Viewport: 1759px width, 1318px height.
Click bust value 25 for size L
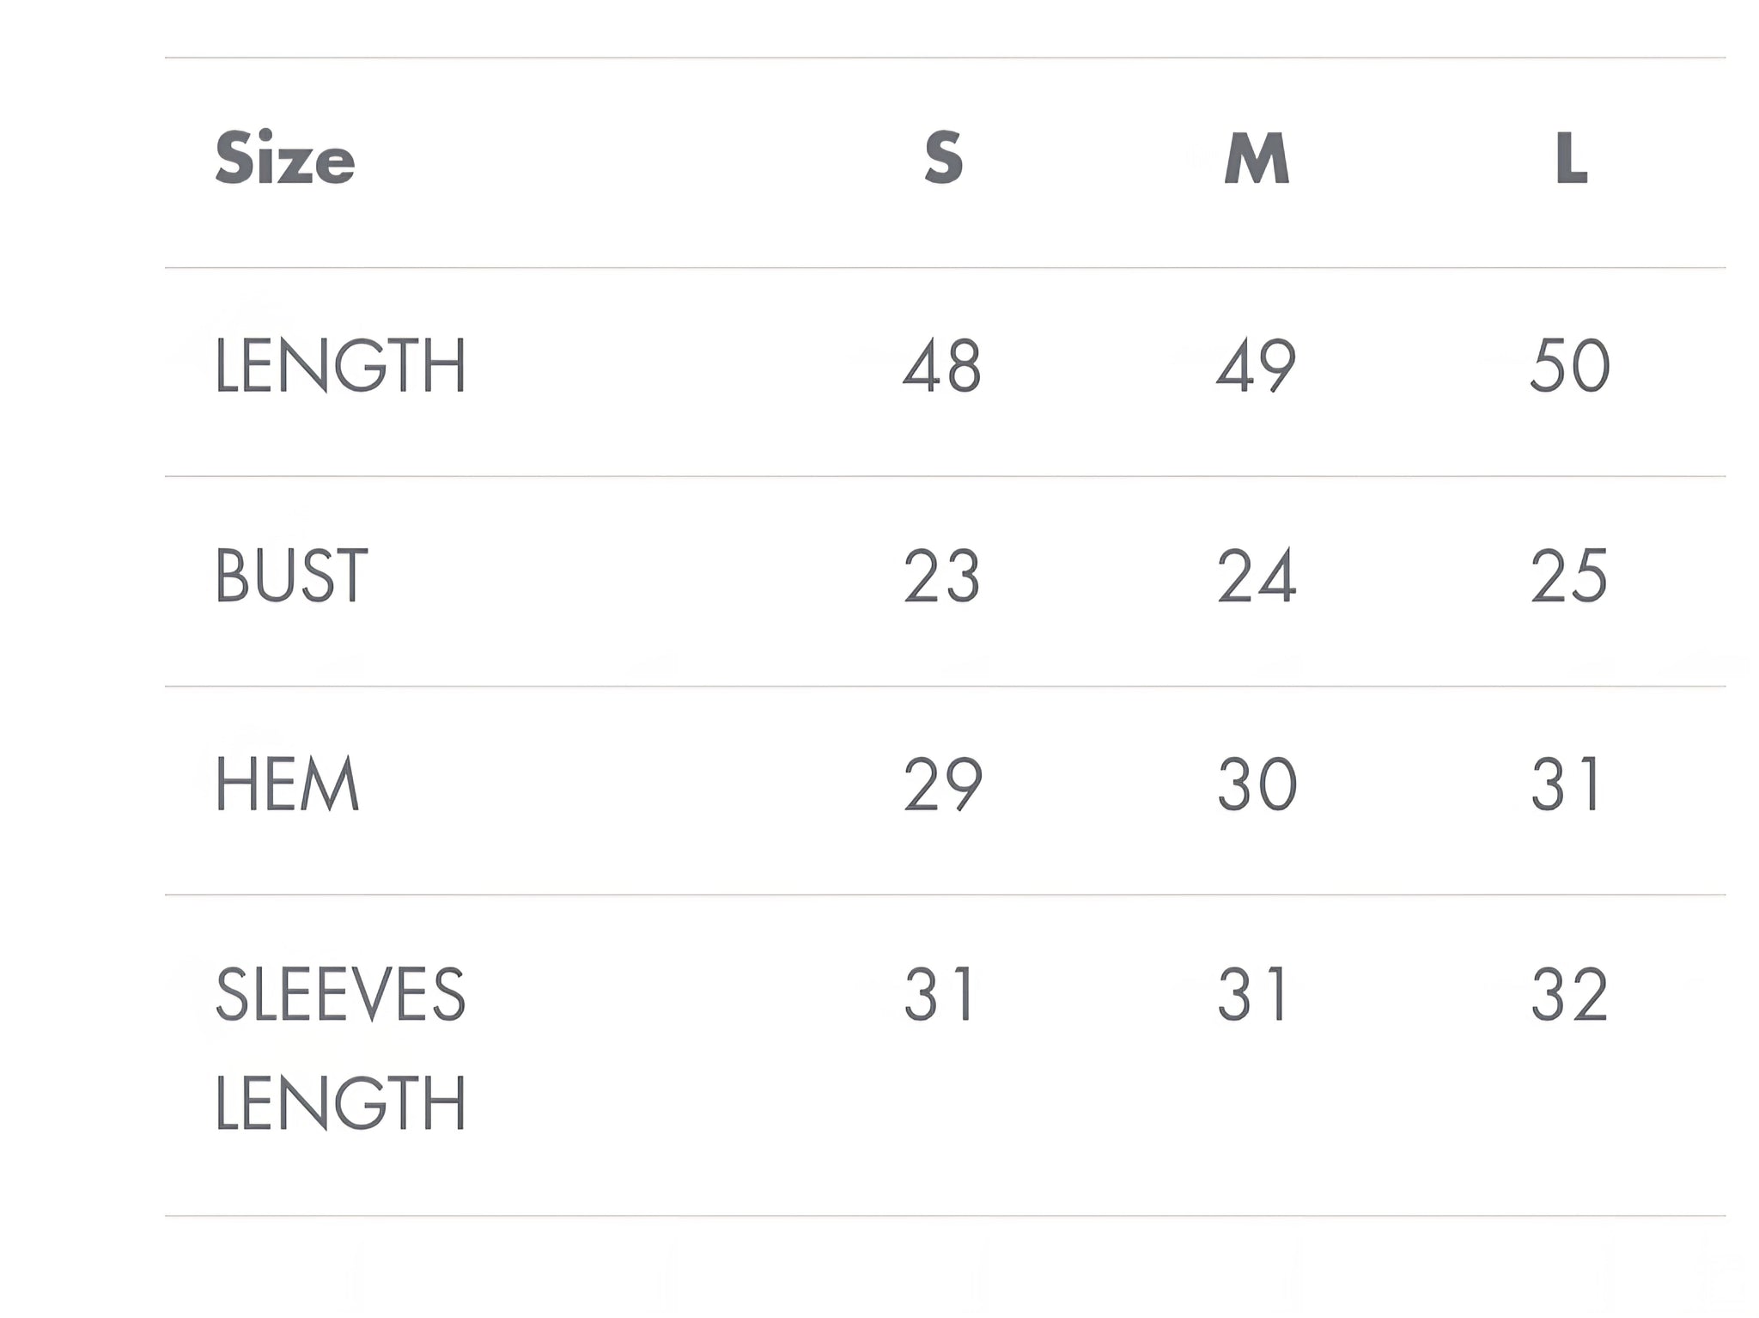point(1569,576)
